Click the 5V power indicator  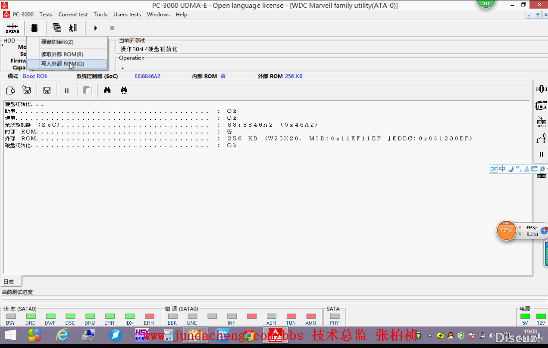click(525, 316)
